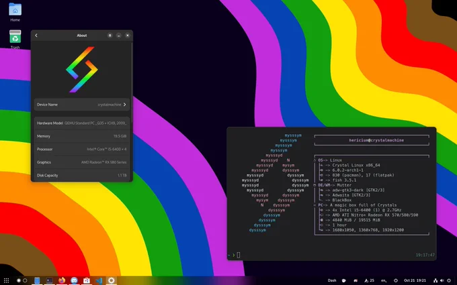Viewport: 457px width, 285px height.
Task: Open Discord from the taskbar
Action: tap(75, 280)
